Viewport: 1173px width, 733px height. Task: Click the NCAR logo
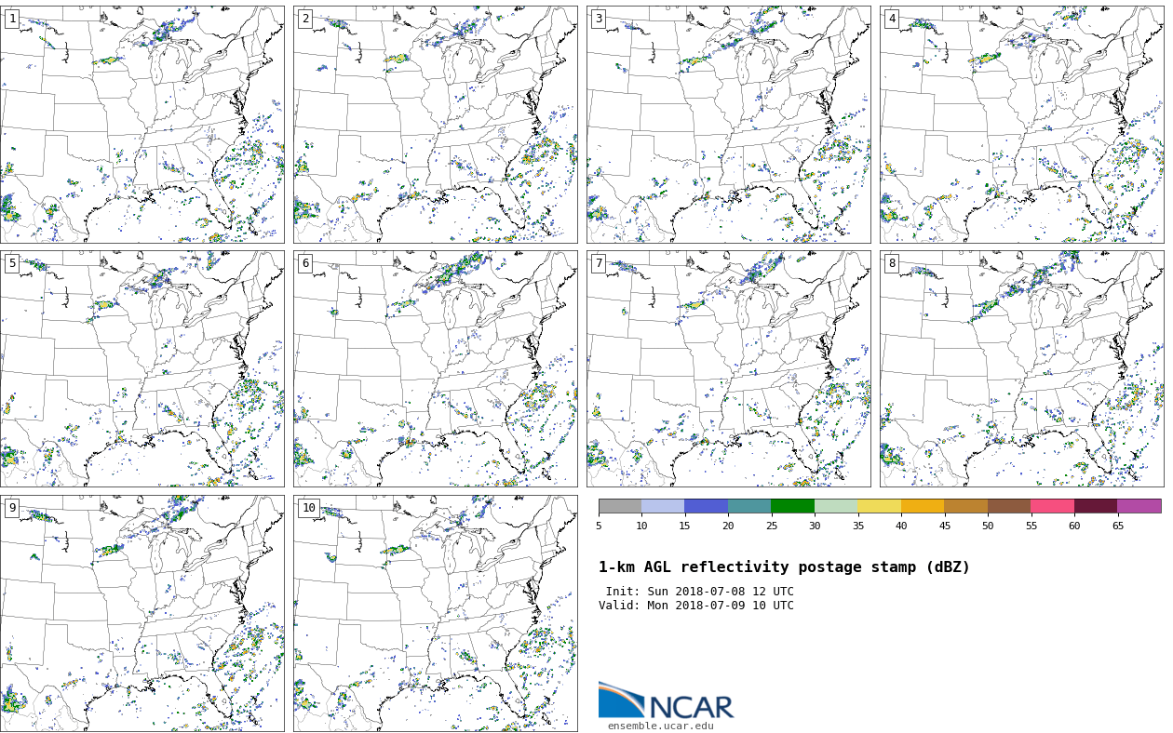[x=666, y=700]
